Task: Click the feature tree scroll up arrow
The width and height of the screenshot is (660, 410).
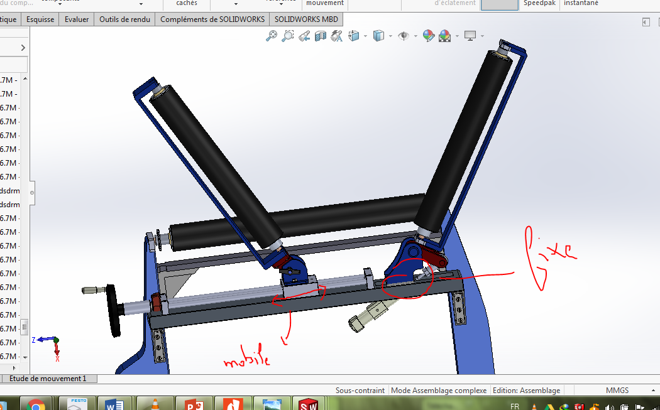Action: (25, 78)
